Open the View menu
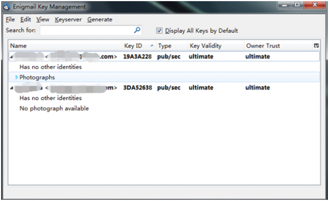This screenshot has width=329, height=201. point(43,20)
